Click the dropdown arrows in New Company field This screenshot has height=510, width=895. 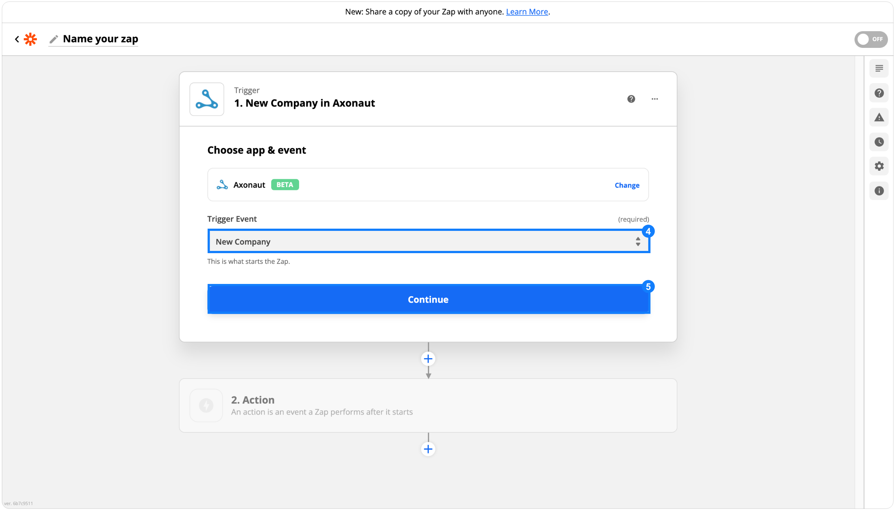pos(638,242)
